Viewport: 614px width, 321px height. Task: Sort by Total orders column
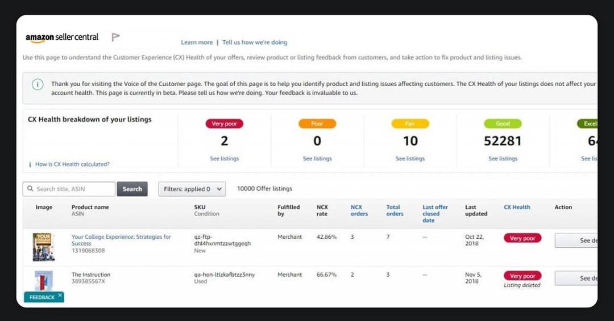pos(395,210)
